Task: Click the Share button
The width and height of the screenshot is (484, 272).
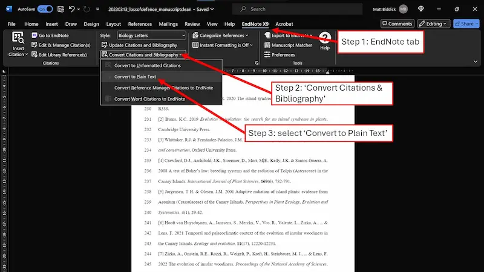Action: tap(466, 24)
